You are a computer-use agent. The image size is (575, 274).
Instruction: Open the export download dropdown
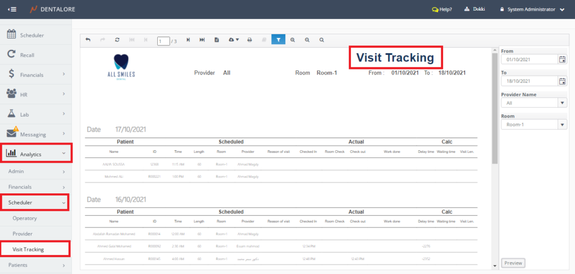tap(234, 40)
